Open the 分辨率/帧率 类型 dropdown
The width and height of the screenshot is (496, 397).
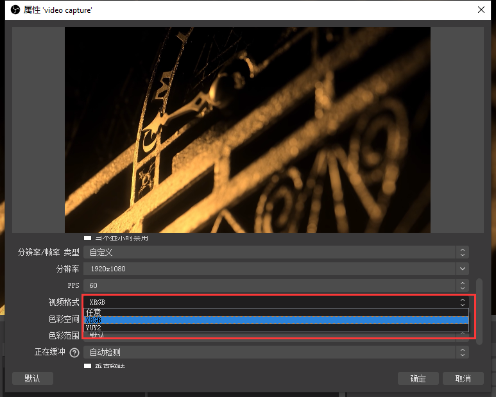coord(276,252)
